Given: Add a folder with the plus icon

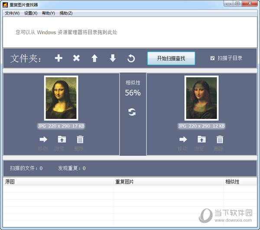Looking at the screenshot, I should click(x=58, y=58).
